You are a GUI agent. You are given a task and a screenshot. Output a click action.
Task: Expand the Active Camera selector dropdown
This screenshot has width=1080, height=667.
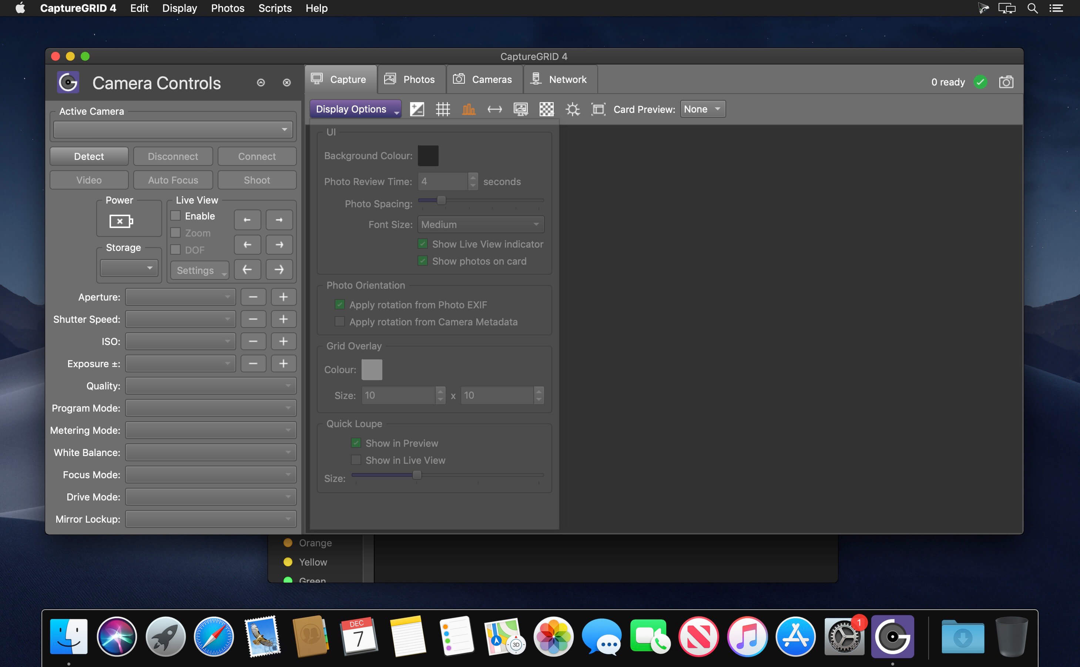tap(174, 130)
